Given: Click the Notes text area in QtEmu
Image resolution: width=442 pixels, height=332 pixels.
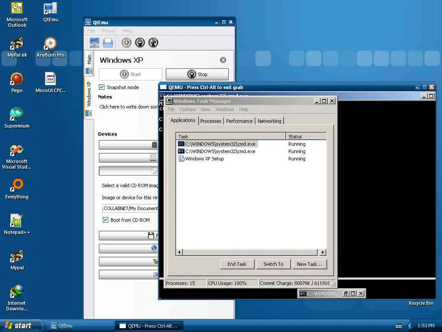Looking at the screenshot, I should pyautogui.click(x=128, y=107).
